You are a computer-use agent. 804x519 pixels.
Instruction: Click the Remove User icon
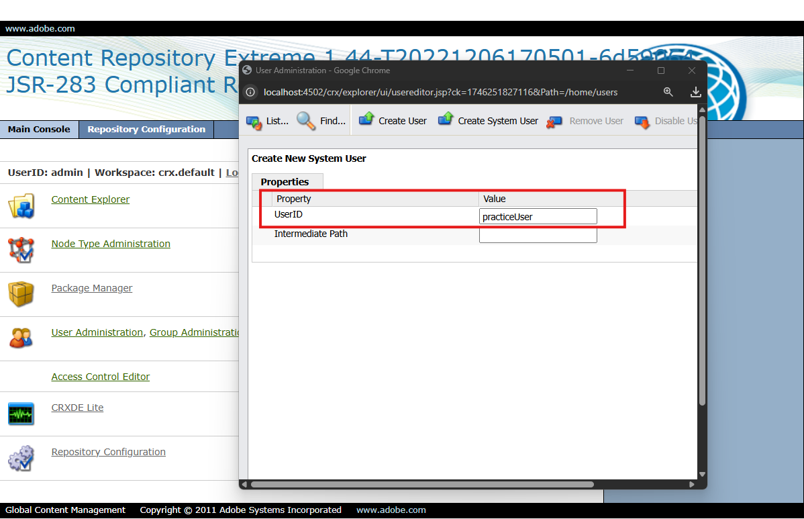point(554,122)
